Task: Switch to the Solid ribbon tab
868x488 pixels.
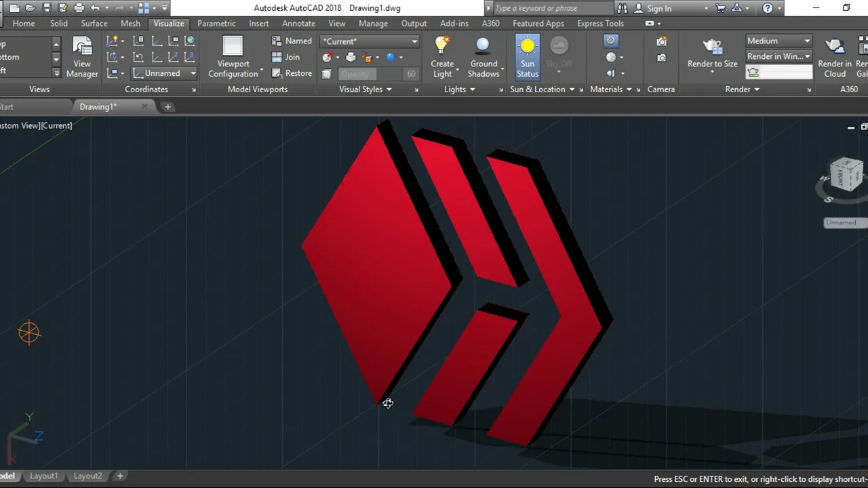Action: (59, 23)
